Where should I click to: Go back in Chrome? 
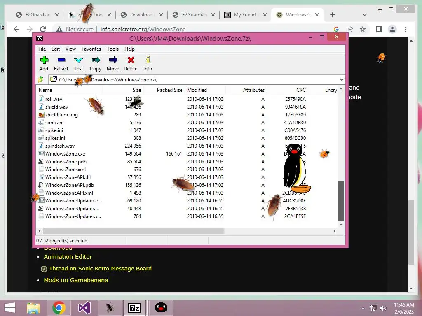coord(16,29)
